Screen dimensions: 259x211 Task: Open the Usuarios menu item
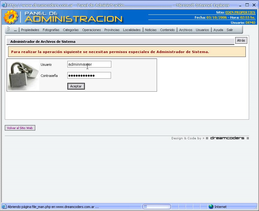pyautogui.click(x=202, y=30)
